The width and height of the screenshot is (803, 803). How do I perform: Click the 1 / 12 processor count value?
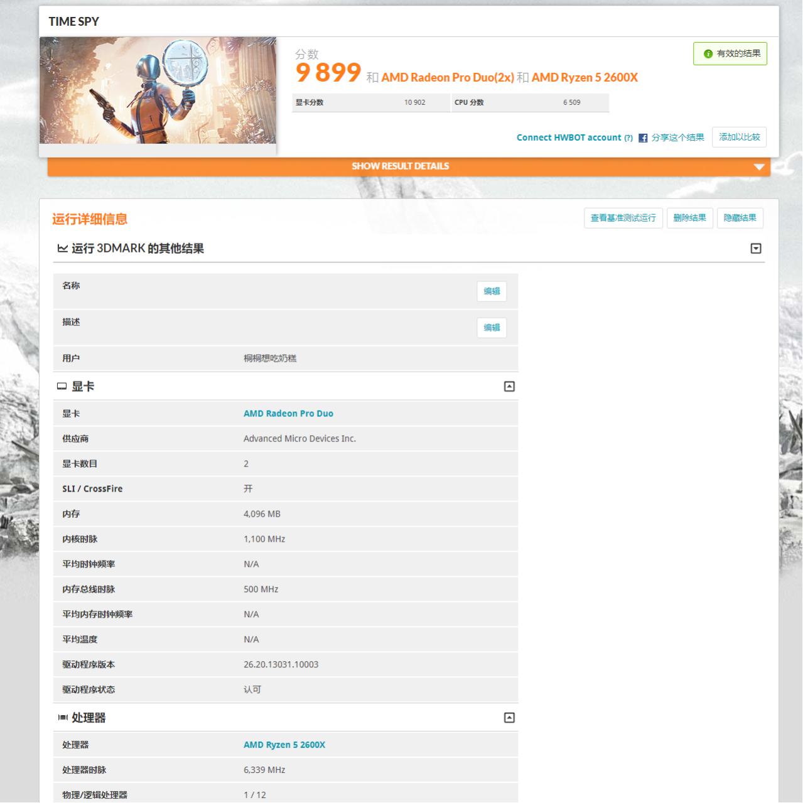(255, 795)
